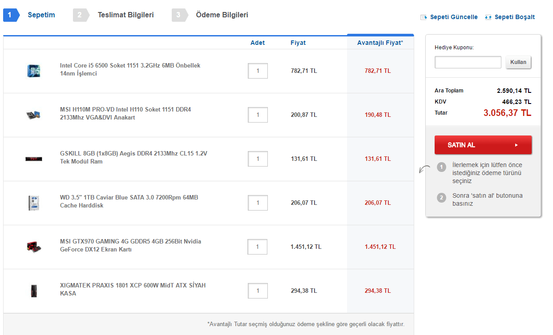Click the Sepeti Boşalt icon

click(488, 17)
